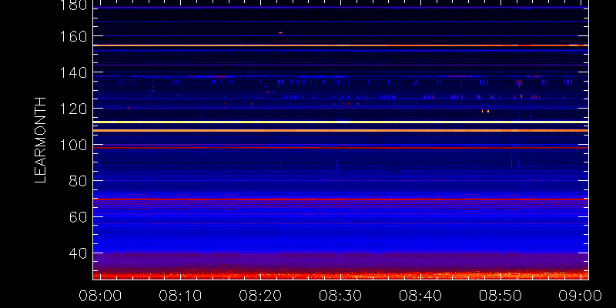Click the 60 frequency axis label
The height and width of the screenshot is (308, 616).
coord(78,217)
